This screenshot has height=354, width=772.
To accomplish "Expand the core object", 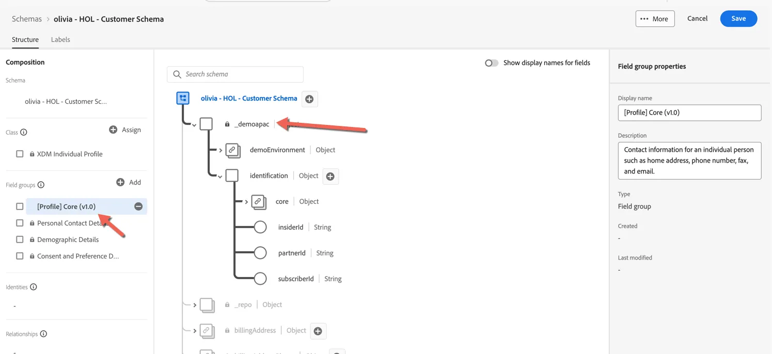I will point(246,202).
